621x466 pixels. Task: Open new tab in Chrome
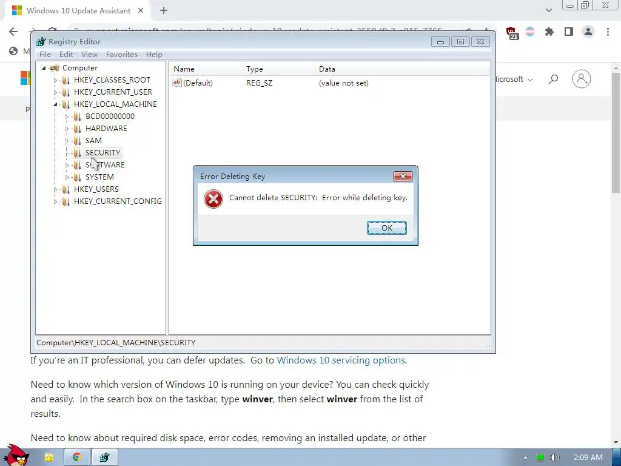(164, 11)
